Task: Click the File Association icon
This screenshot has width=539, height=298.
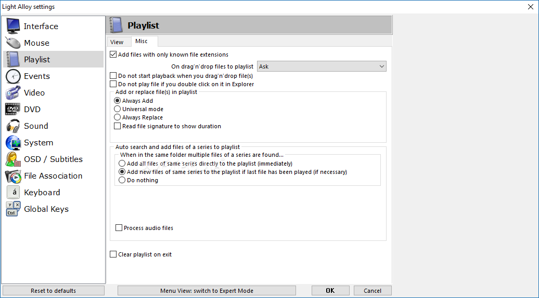Action: click(13, 176)
